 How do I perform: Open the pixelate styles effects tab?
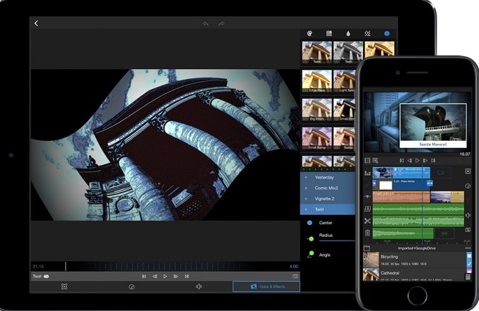coord(367,34)
